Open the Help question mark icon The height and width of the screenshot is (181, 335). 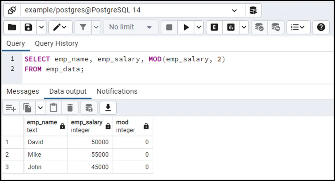(x=321, y=27)
